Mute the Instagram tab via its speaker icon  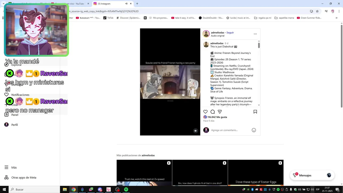[126, 4]
